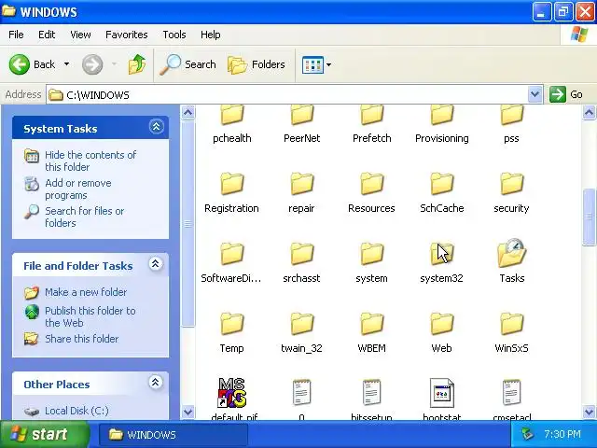Select the pss folder
Viewport: 597px width, 448px height.
coord(511,124)
